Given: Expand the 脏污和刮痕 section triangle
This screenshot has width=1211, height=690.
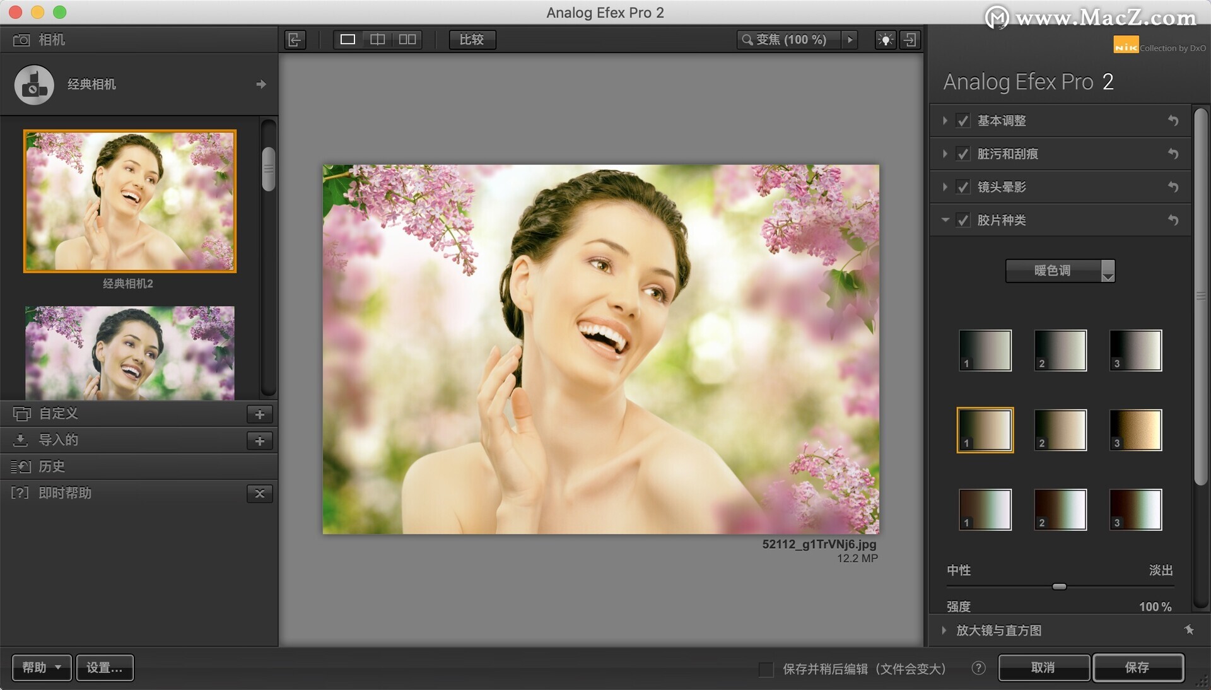Looking at the screenshot, I should [944, 154].
